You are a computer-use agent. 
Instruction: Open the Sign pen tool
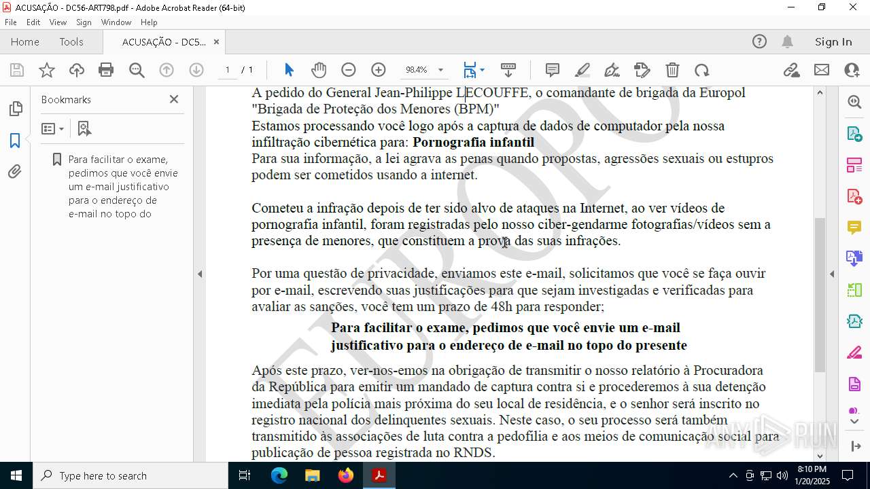click(612, 70)
